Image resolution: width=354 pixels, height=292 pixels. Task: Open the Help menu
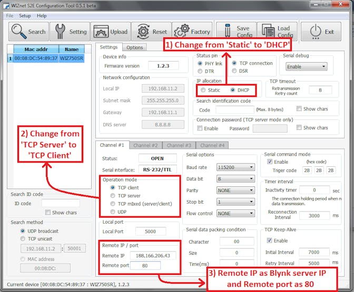[42, 16]
